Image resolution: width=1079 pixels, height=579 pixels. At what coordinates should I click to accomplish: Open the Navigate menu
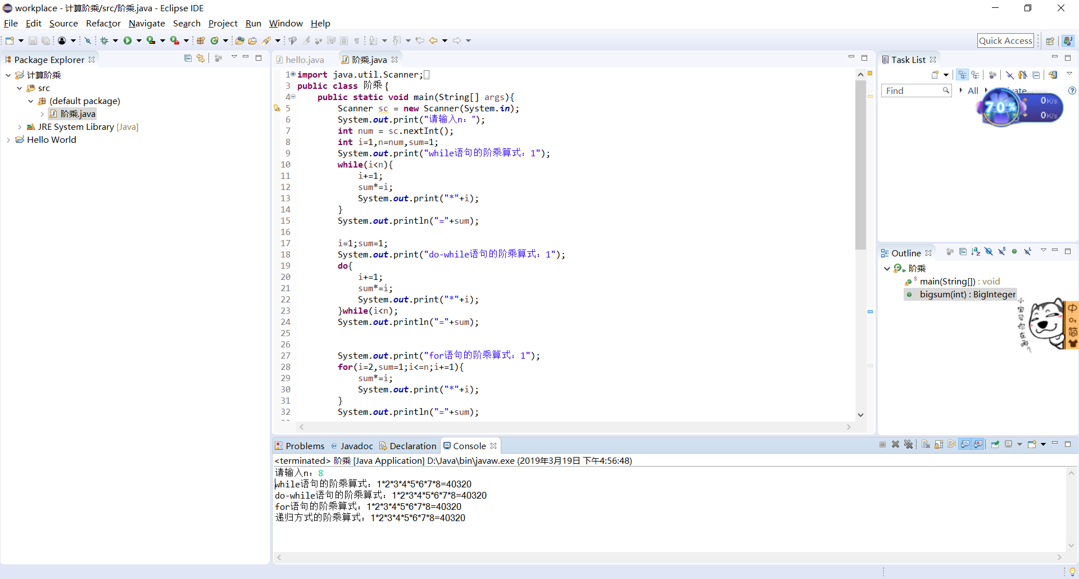click(147, 24)
